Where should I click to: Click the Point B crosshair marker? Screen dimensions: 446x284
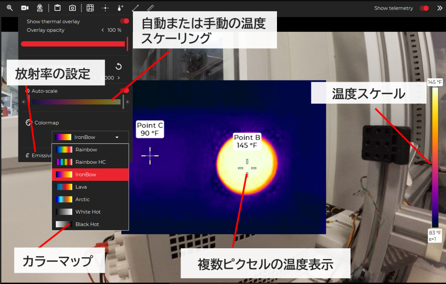pyautogui.click(x=247, y=168)
